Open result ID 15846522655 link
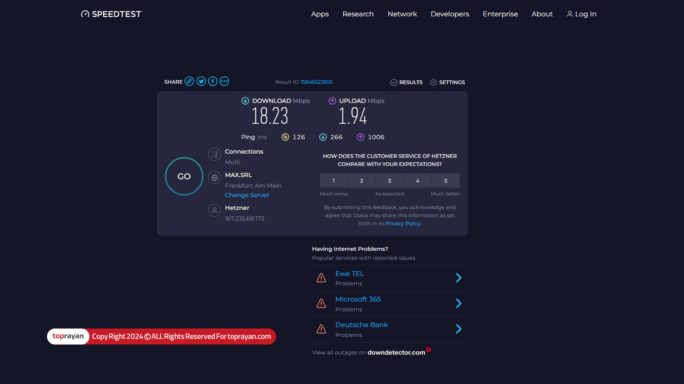 (316, 82)
